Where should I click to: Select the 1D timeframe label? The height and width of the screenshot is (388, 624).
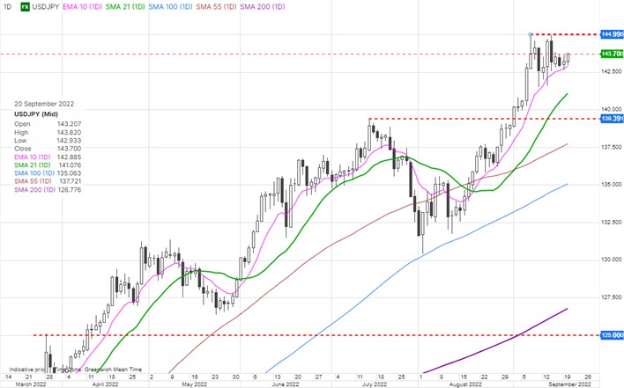(x=7, y=7)
